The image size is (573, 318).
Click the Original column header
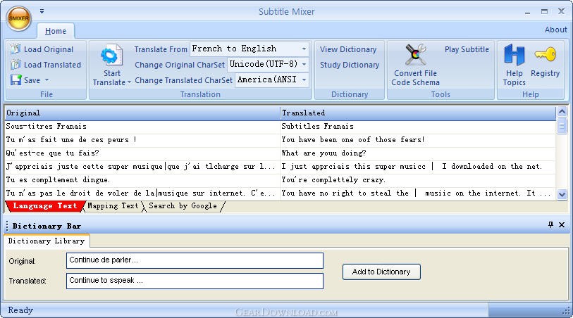click(x=142, y=113)
